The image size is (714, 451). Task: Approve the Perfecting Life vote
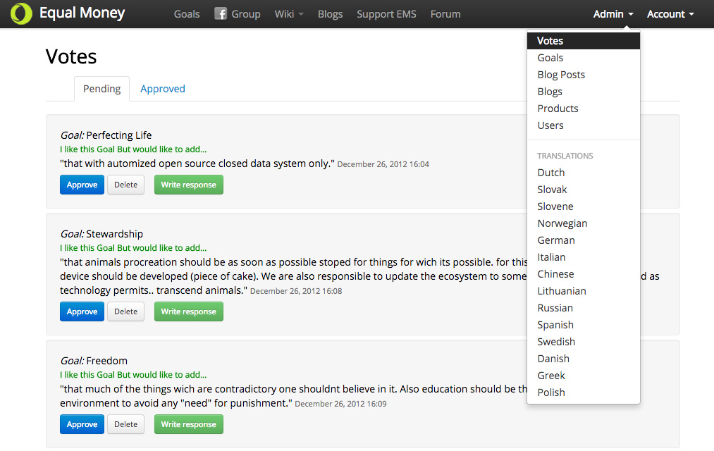tap(82, 184)
